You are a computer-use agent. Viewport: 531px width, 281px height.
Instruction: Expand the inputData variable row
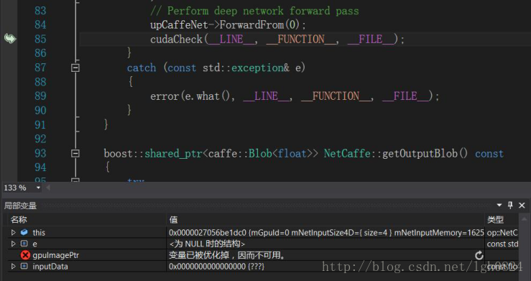coord(13,267)
